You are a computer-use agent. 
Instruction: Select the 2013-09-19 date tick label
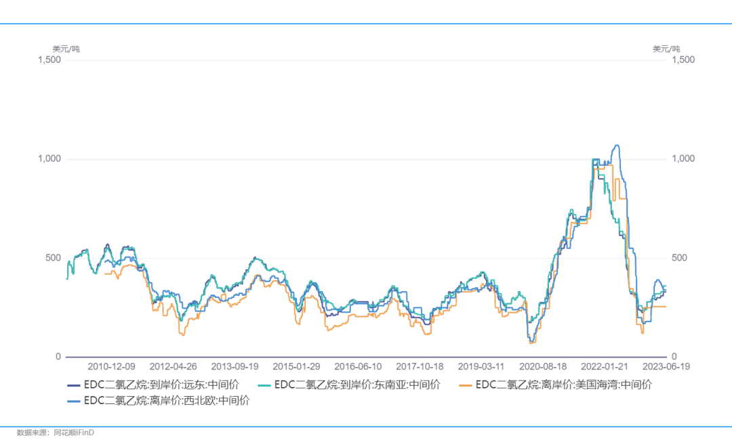point(235,366)
